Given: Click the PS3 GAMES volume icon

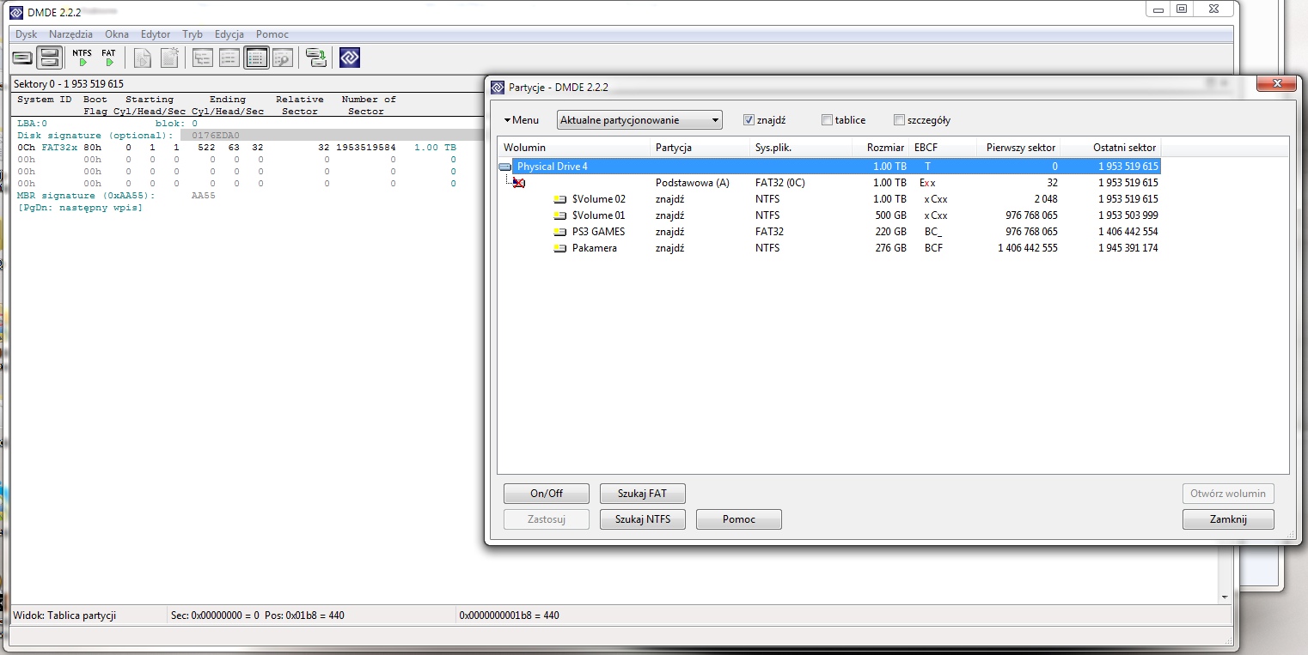Looking at the screenshot, I should point(560,232).
